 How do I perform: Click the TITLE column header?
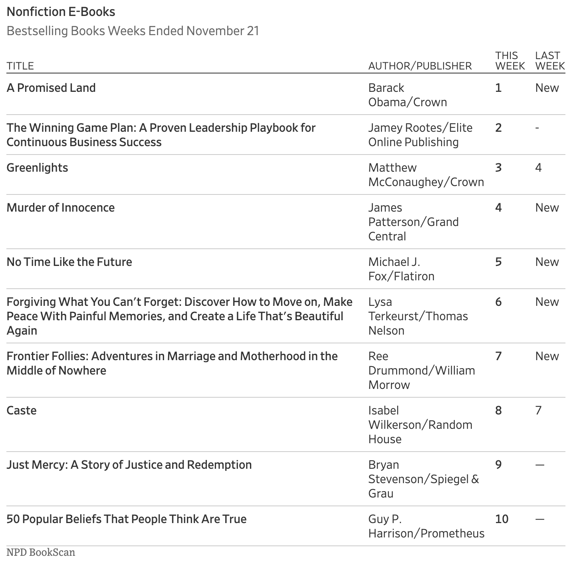point(20,66)
